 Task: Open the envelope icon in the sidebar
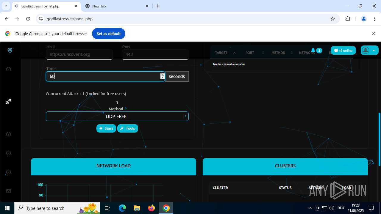click(x=9, y=191)
